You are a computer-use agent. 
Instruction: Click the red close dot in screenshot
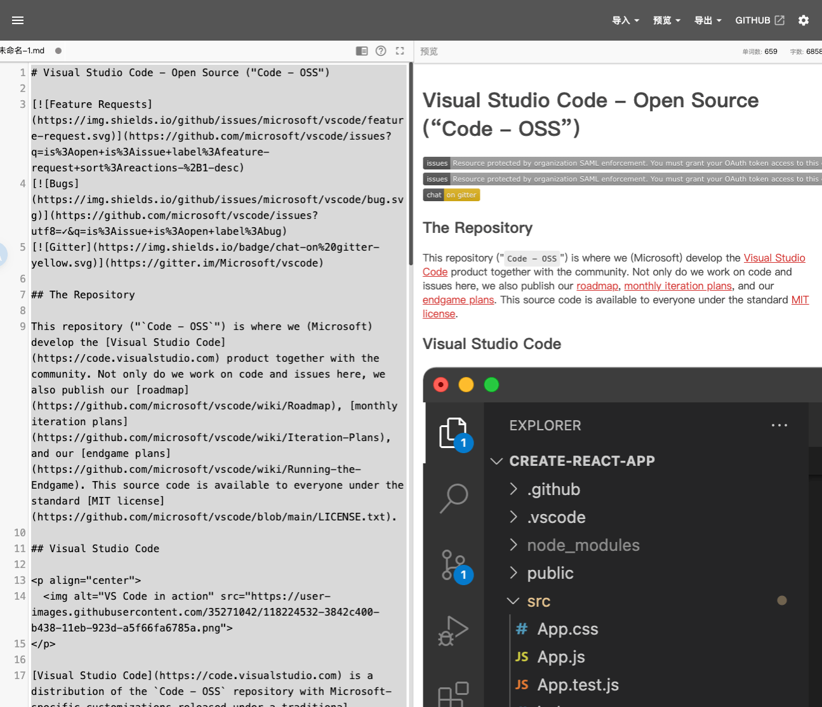click(441, 385)
